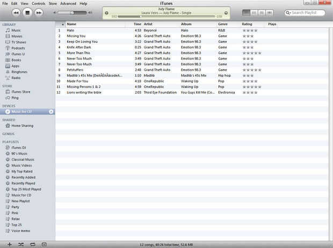Sort by the Name column header
This screenshot has height=248, width=333.
pos(95,24)
